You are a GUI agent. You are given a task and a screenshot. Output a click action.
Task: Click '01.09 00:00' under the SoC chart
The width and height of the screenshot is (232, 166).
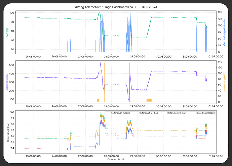pyautogui.click(x=216, y=57)
